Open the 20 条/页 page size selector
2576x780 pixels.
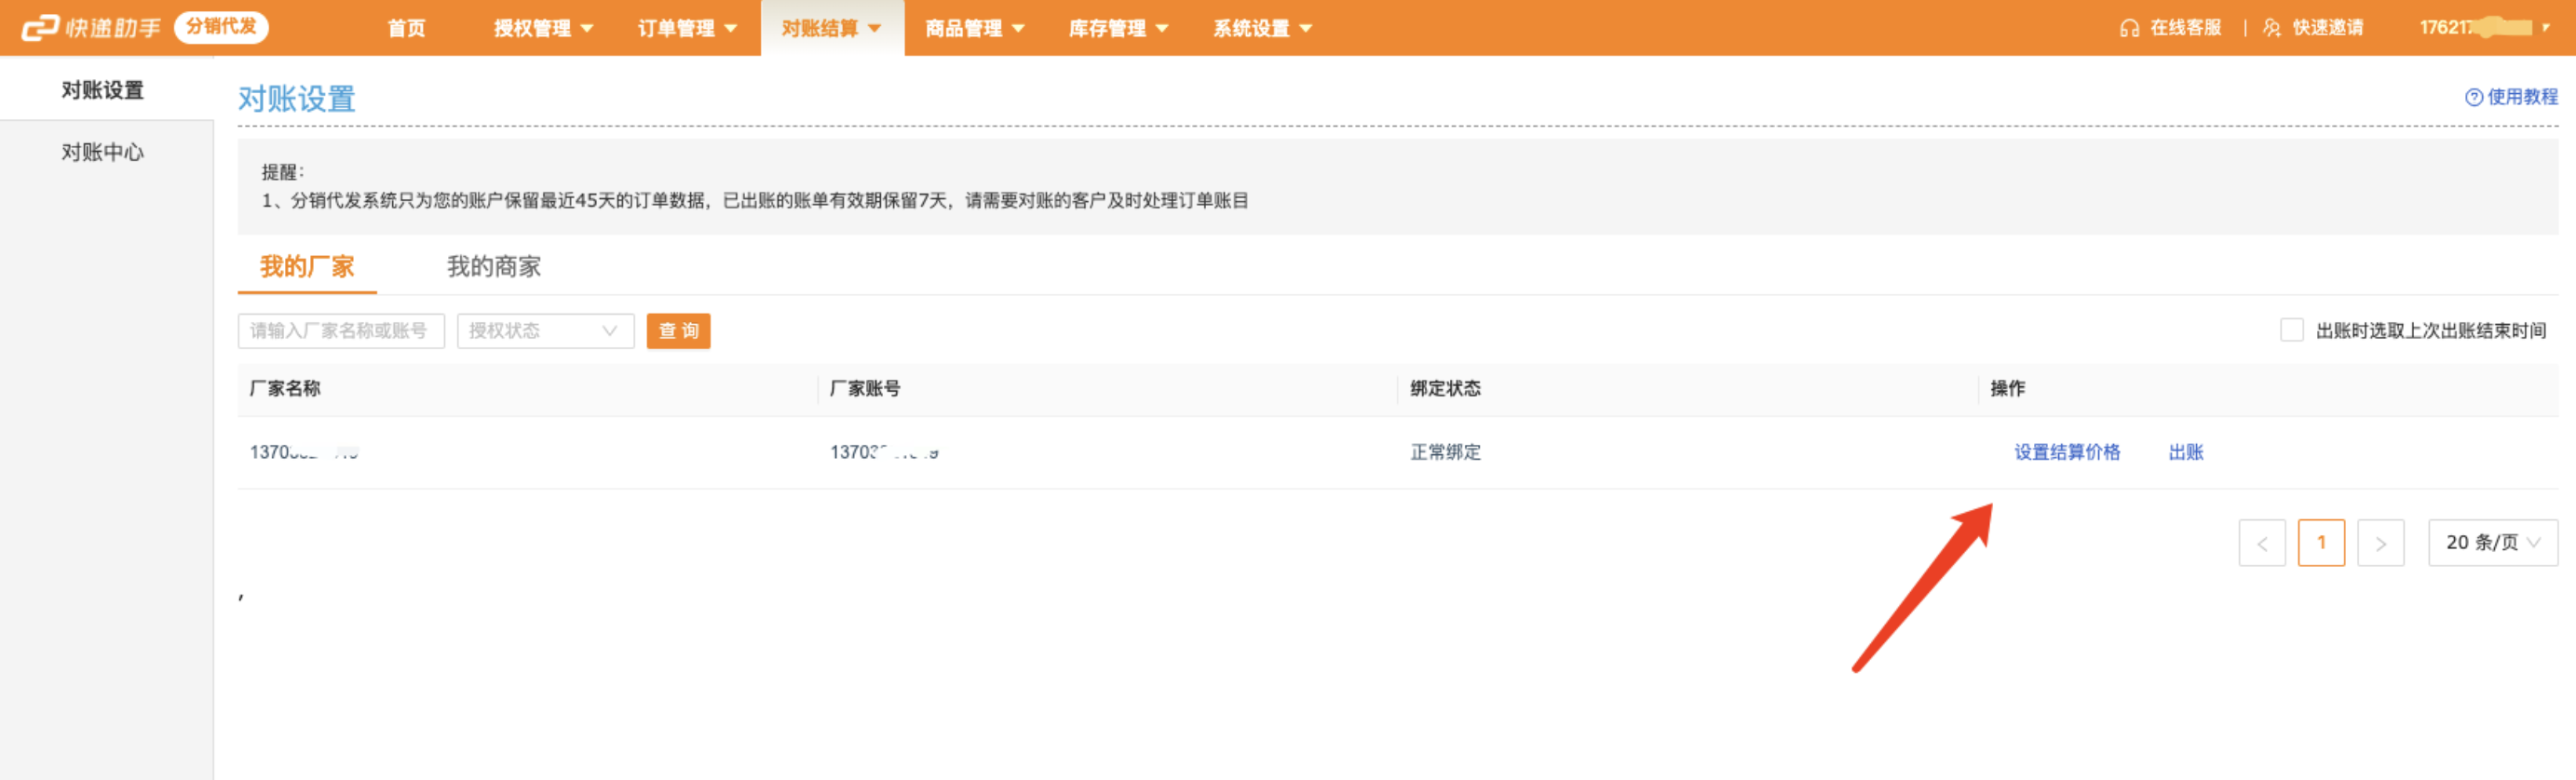(x=2492, y=543)
